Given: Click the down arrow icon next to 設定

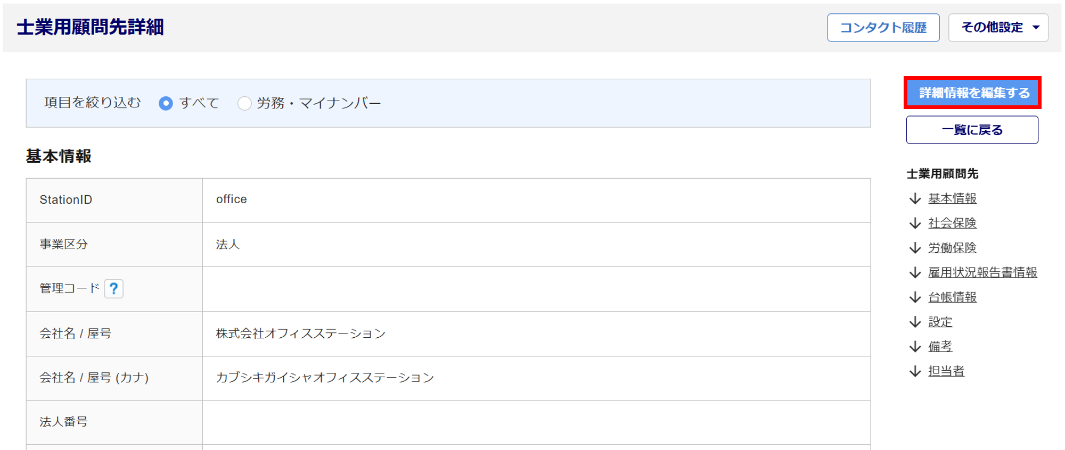Looking at the screenshot, I should 915,322.
